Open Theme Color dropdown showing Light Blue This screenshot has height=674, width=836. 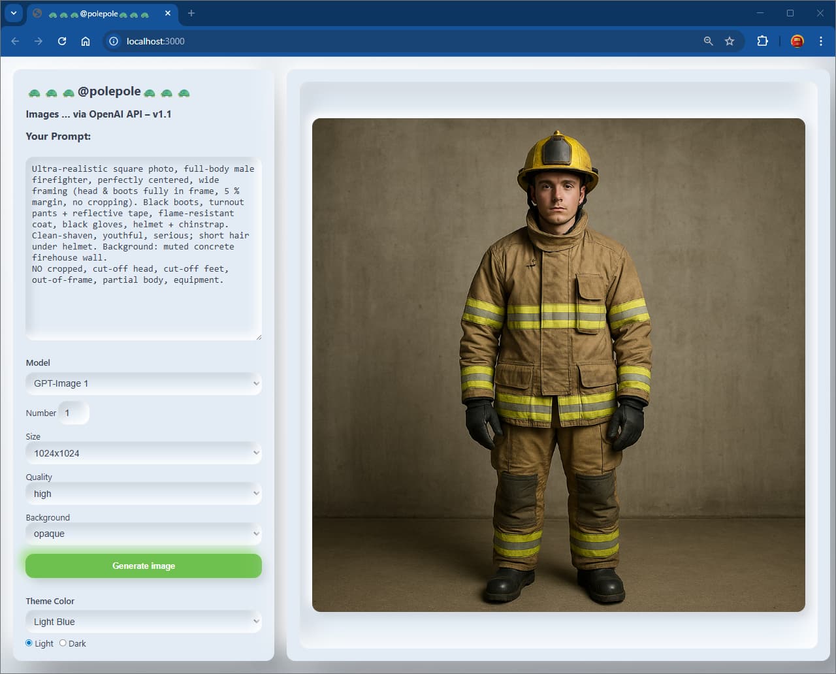[x=144, y=622]
